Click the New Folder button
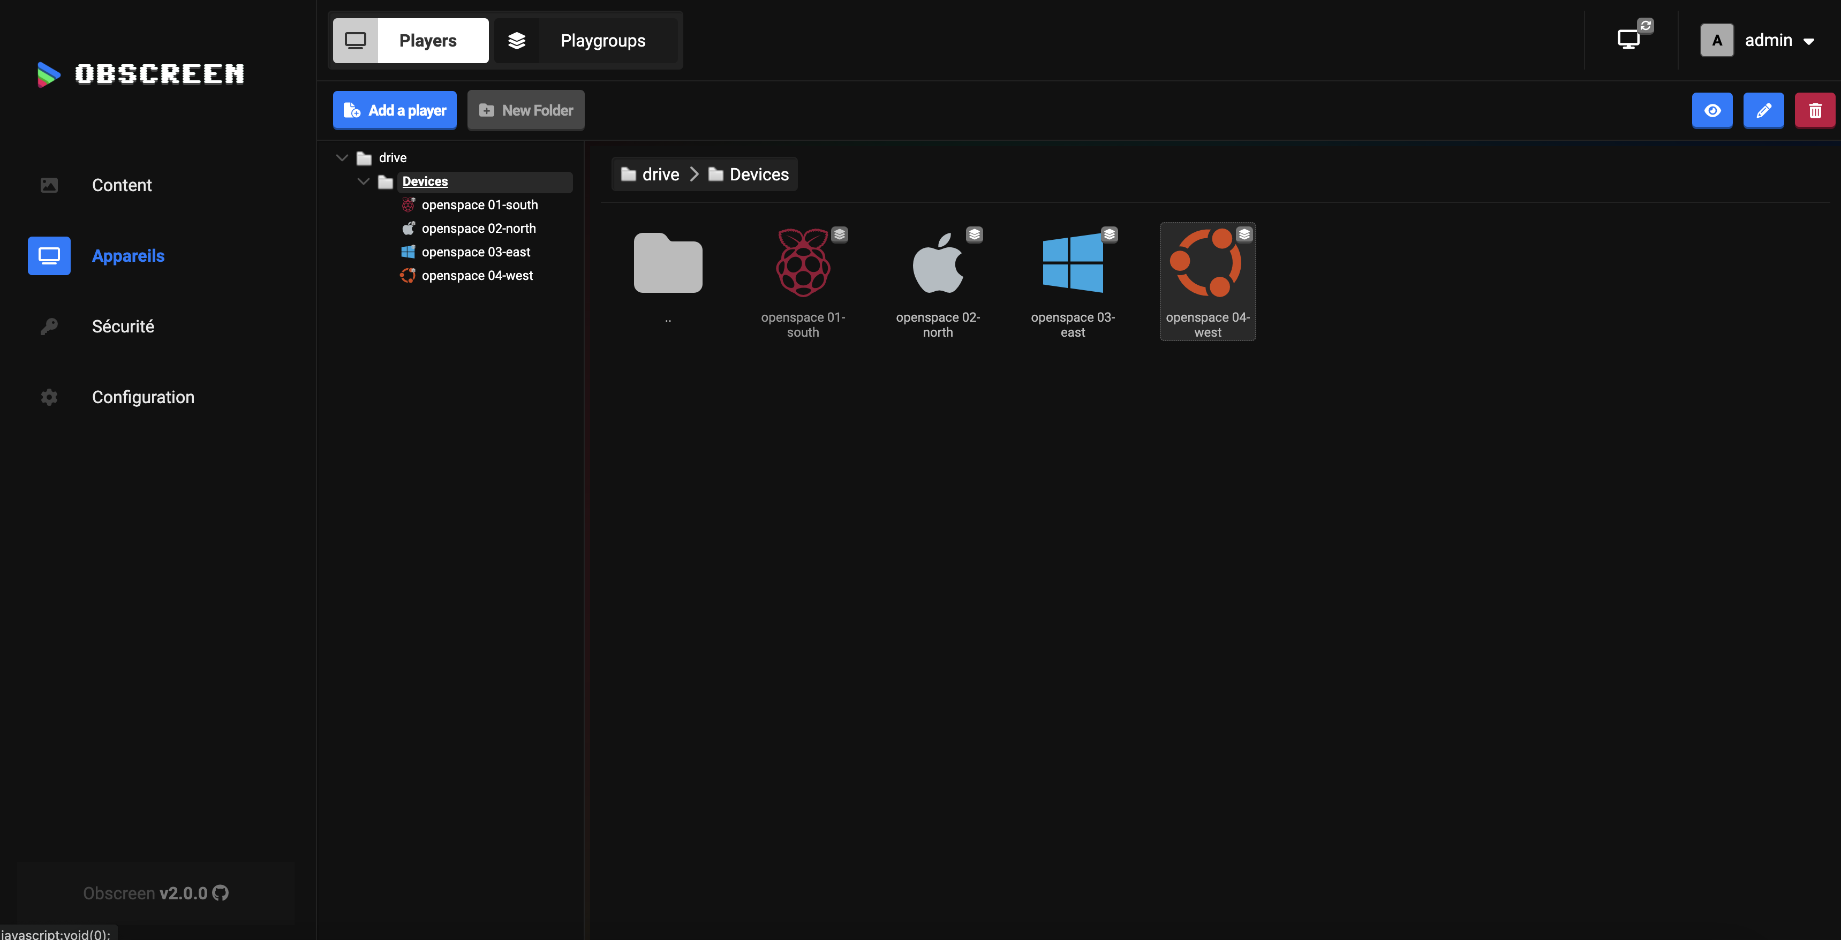This screenshot has width=1841, height=940. [525, 110]
